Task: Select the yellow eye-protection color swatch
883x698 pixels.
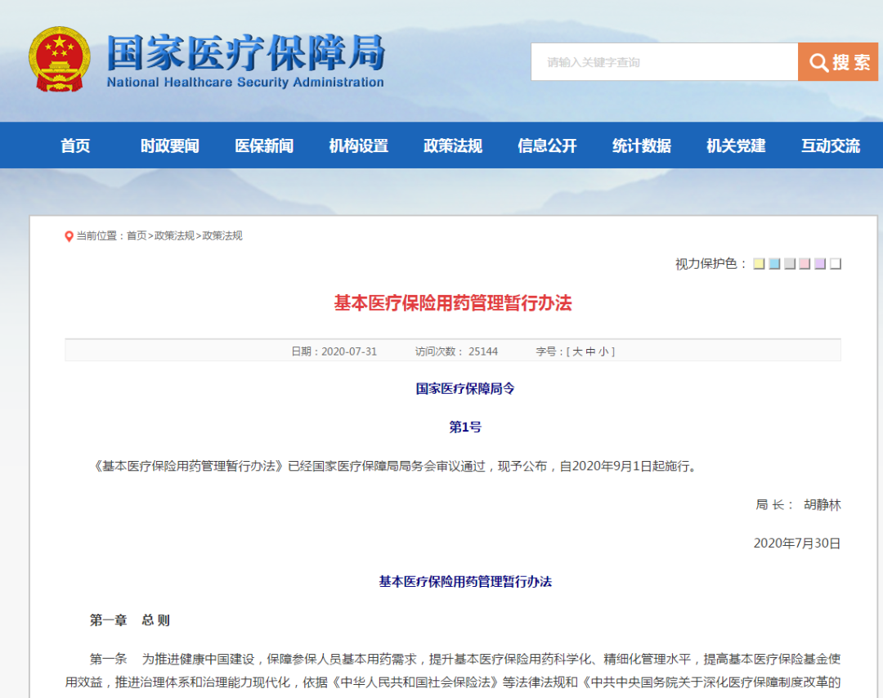Action: (x=759, y=264)
